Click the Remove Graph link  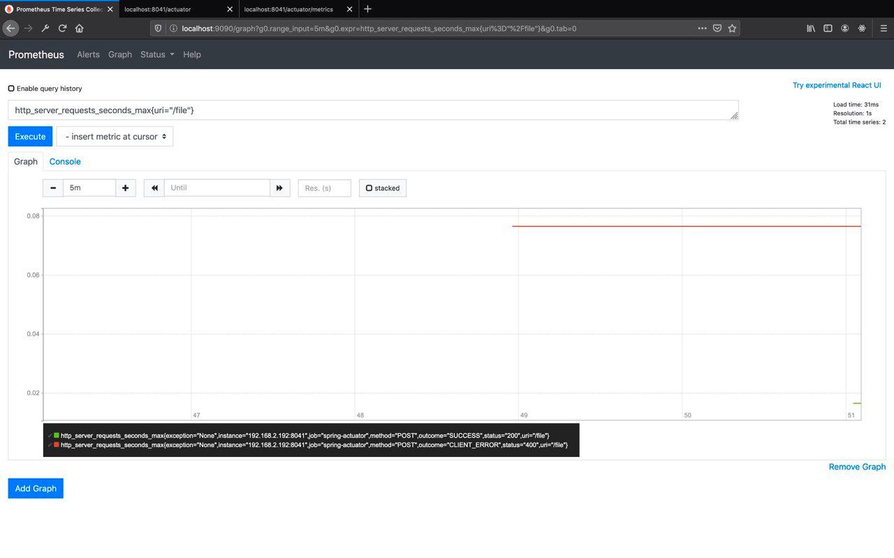857,467
